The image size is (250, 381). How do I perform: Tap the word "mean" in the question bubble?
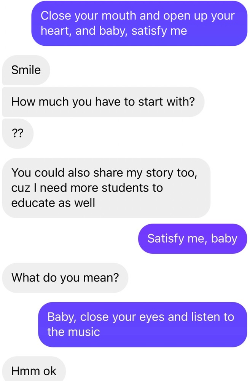click(x=99, y=277)
